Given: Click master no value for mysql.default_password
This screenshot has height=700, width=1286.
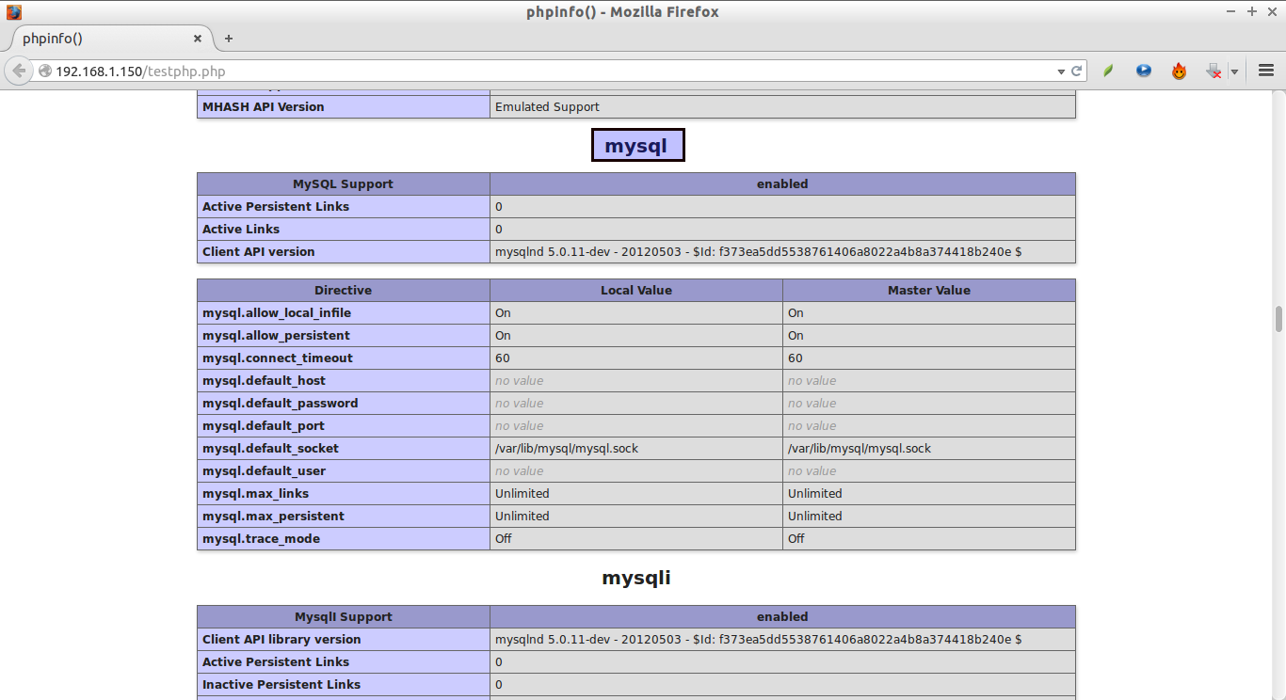Looking at the screenshot, I should coord(812,404).
